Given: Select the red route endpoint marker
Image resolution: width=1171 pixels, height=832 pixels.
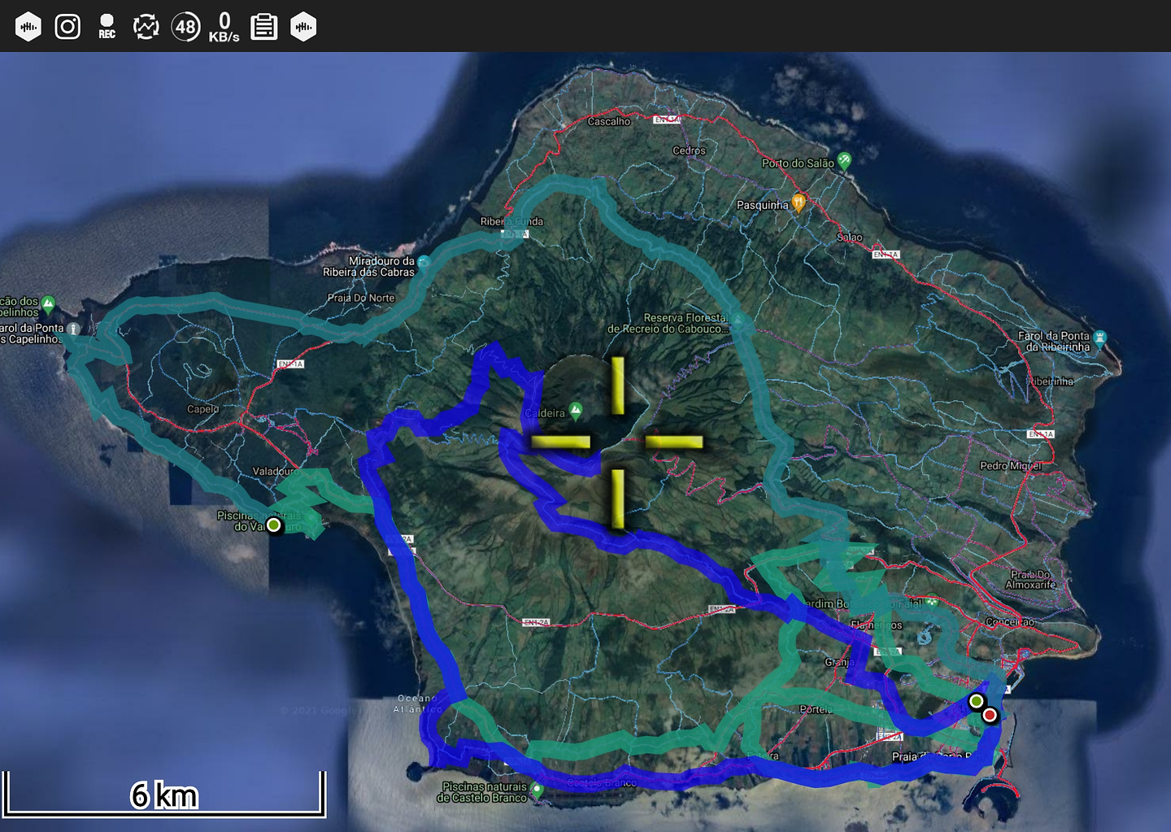Looking at the screenshot, I should coord(990,715).
